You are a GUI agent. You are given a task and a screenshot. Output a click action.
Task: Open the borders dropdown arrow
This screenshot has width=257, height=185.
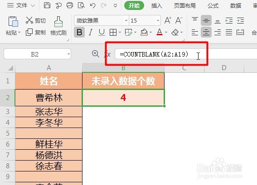coord(120,32)
